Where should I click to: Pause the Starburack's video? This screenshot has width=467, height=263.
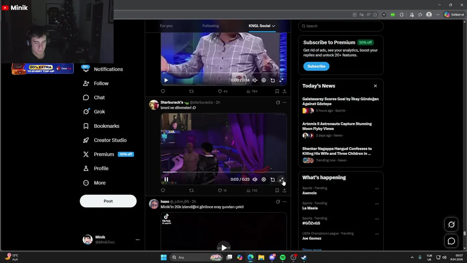166,179
